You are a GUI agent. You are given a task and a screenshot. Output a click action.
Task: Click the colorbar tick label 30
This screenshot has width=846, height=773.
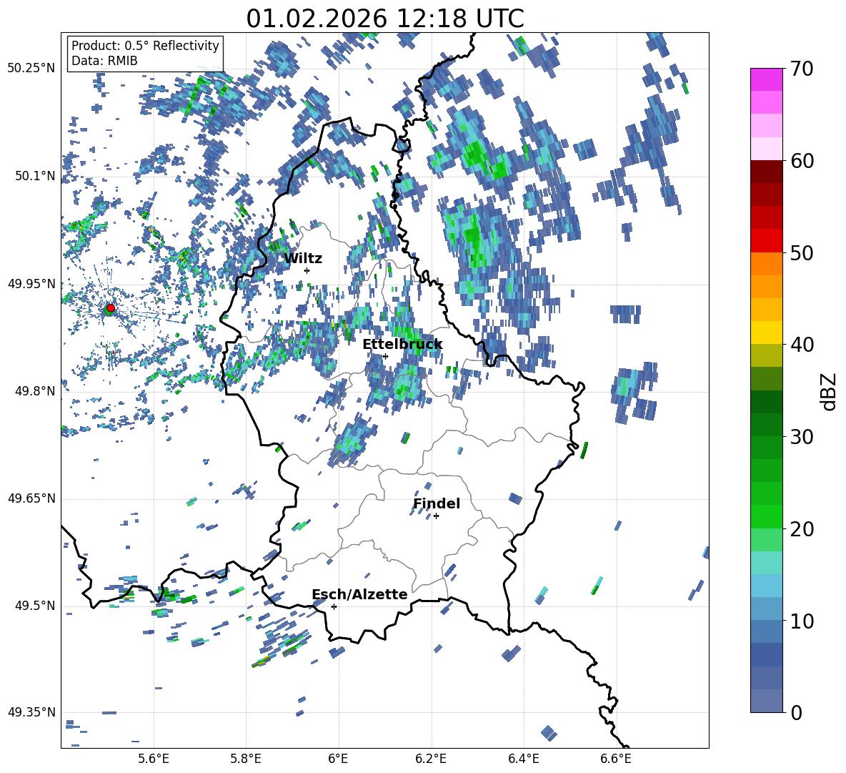pos(801,437)
